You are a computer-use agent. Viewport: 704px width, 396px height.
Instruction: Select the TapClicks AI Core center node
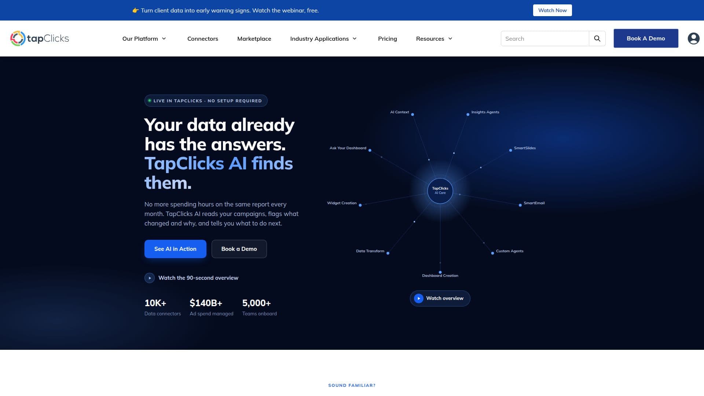click(x=440, y=191)
